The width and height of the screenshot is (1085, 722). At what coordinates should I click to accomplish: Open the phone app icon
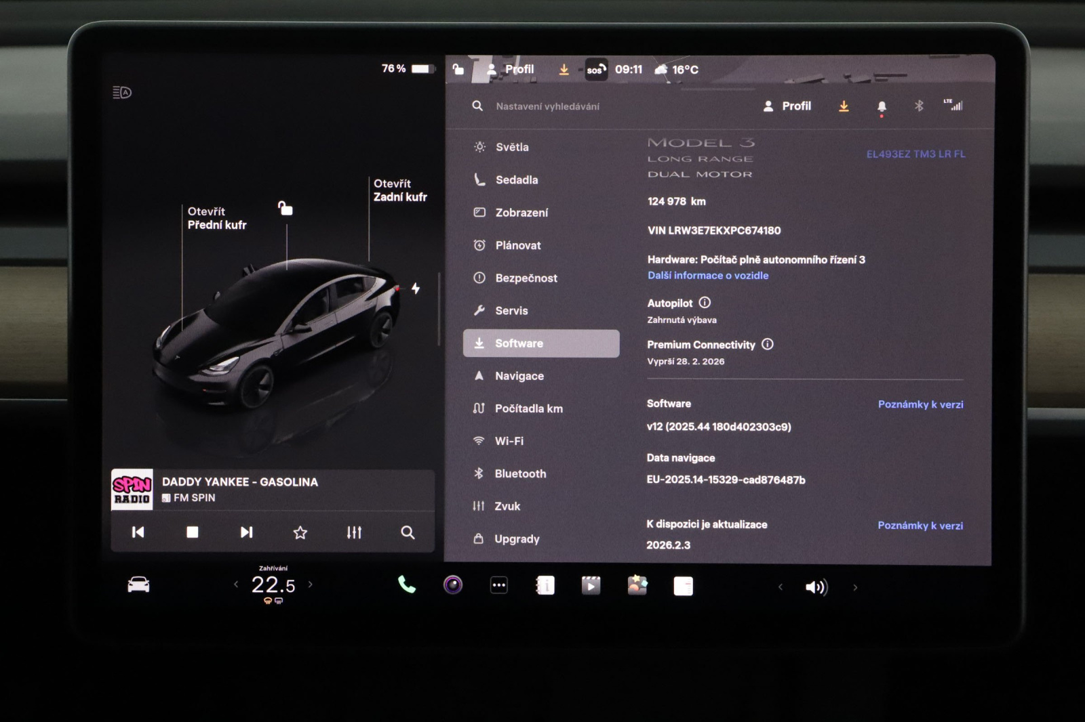tap(406, 585)
